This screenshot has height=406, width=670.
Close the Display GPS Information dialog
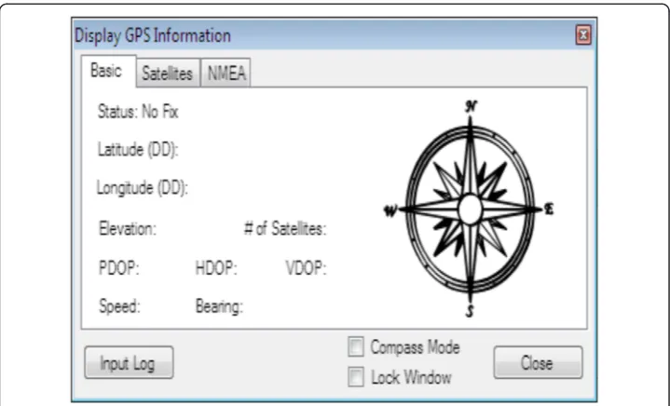(583, 35)
